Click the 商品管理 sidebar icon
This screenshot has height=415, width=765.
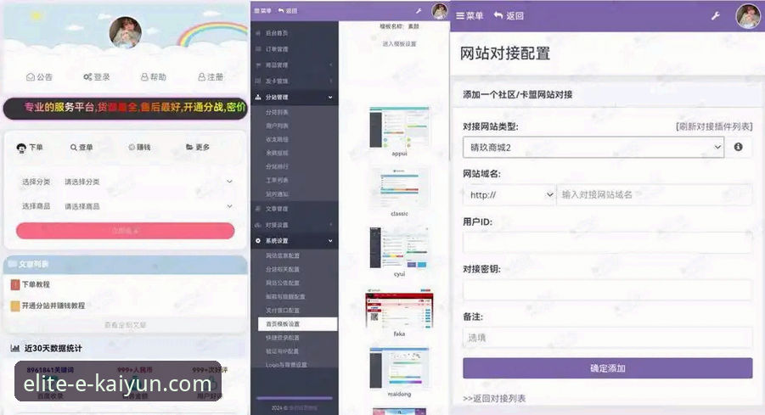258,64
